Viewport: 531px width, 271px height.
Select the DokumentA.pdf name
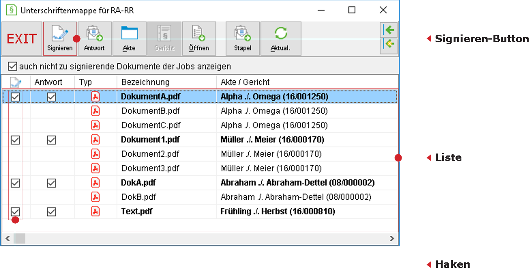click(151, 96)
